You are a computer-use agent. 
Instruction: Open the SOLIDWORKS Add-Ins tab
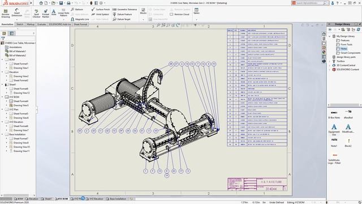point(60,24)
